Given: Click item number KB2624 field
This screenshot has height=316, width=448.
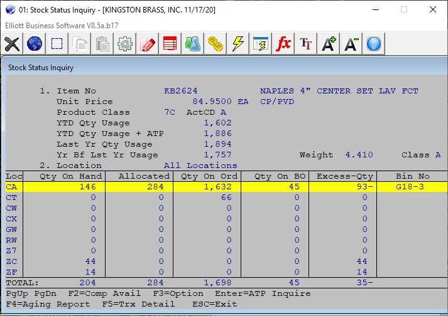Looking at the screenshot, I should pyautogui.click(x=181, y=91).
